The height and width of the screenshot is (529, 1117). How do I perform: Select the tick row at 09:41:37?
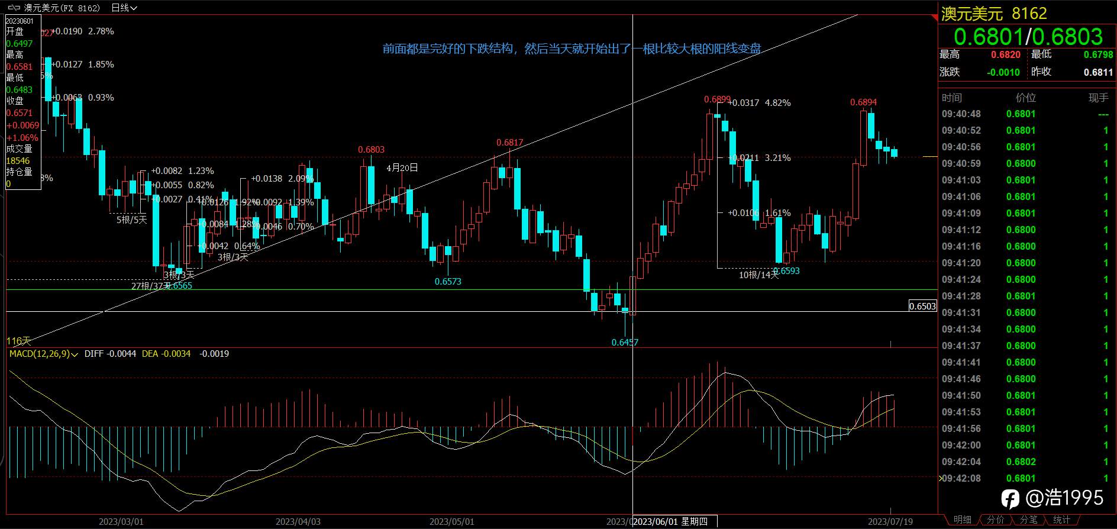pyautogui.click(x=1026, y=346)
